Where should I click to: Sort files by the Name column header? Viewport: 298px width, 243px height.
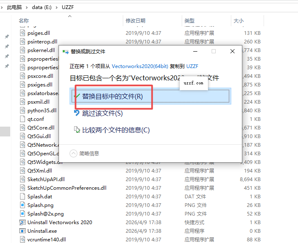tap(24, 20)
